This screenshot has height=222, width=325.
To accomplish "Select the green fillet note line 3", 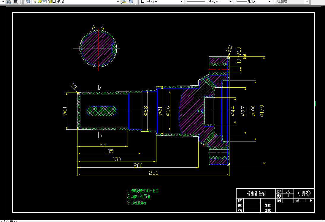I will [137, 203].
